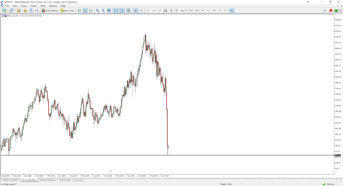Open the Help menu
The width and height of the screenshot is (343, 186).
click(63, 6)
